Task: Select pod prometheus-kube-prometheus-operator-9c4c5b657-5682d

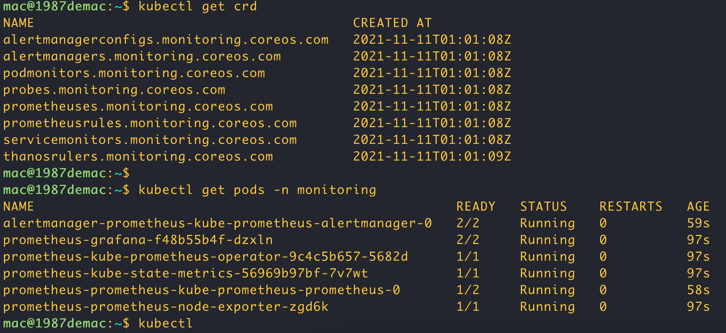Action: point(206,257)
